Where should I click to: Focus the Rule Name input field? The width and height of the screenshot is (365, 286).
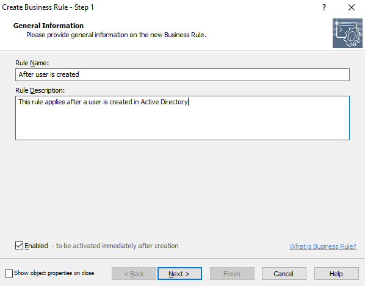182,74
